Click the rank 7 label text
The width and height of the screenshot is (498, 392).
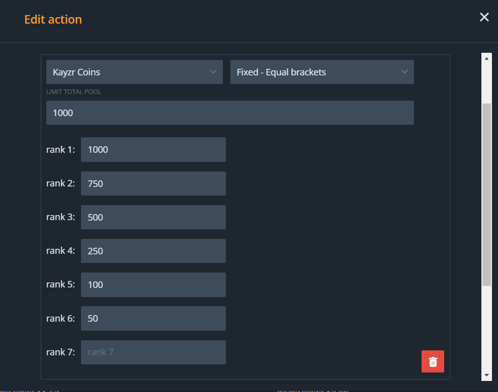60,352
